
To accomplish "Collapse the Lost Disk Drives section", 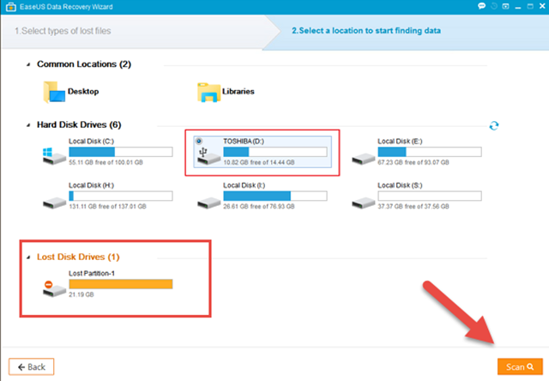I will [28, 257].
